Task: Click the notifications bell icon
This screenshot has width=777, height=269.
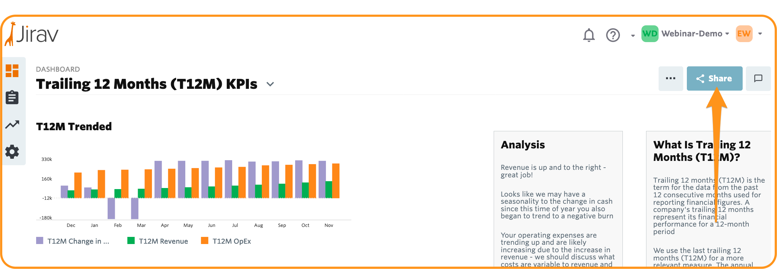Action: point(589,35)
